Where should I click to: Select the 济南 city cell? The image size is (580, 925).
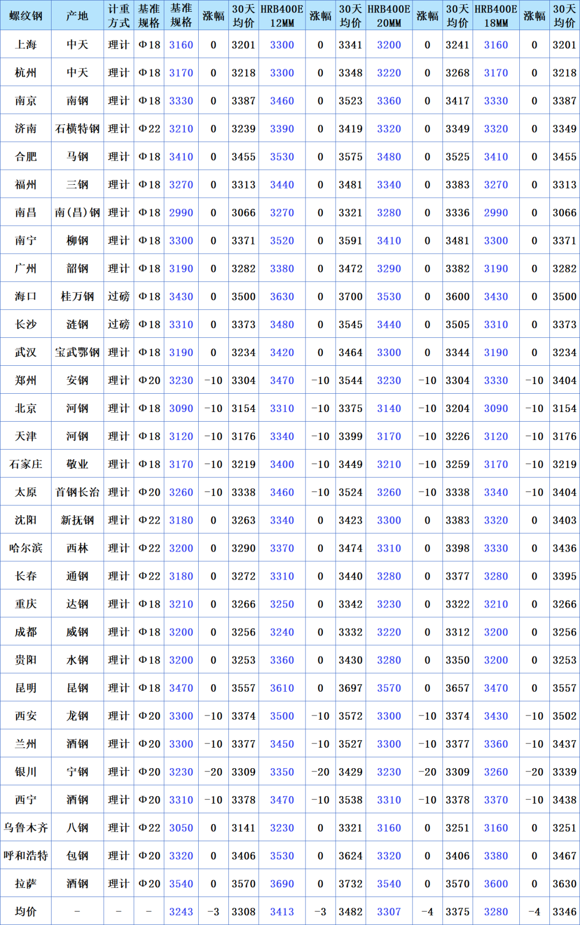pos(26,128)
